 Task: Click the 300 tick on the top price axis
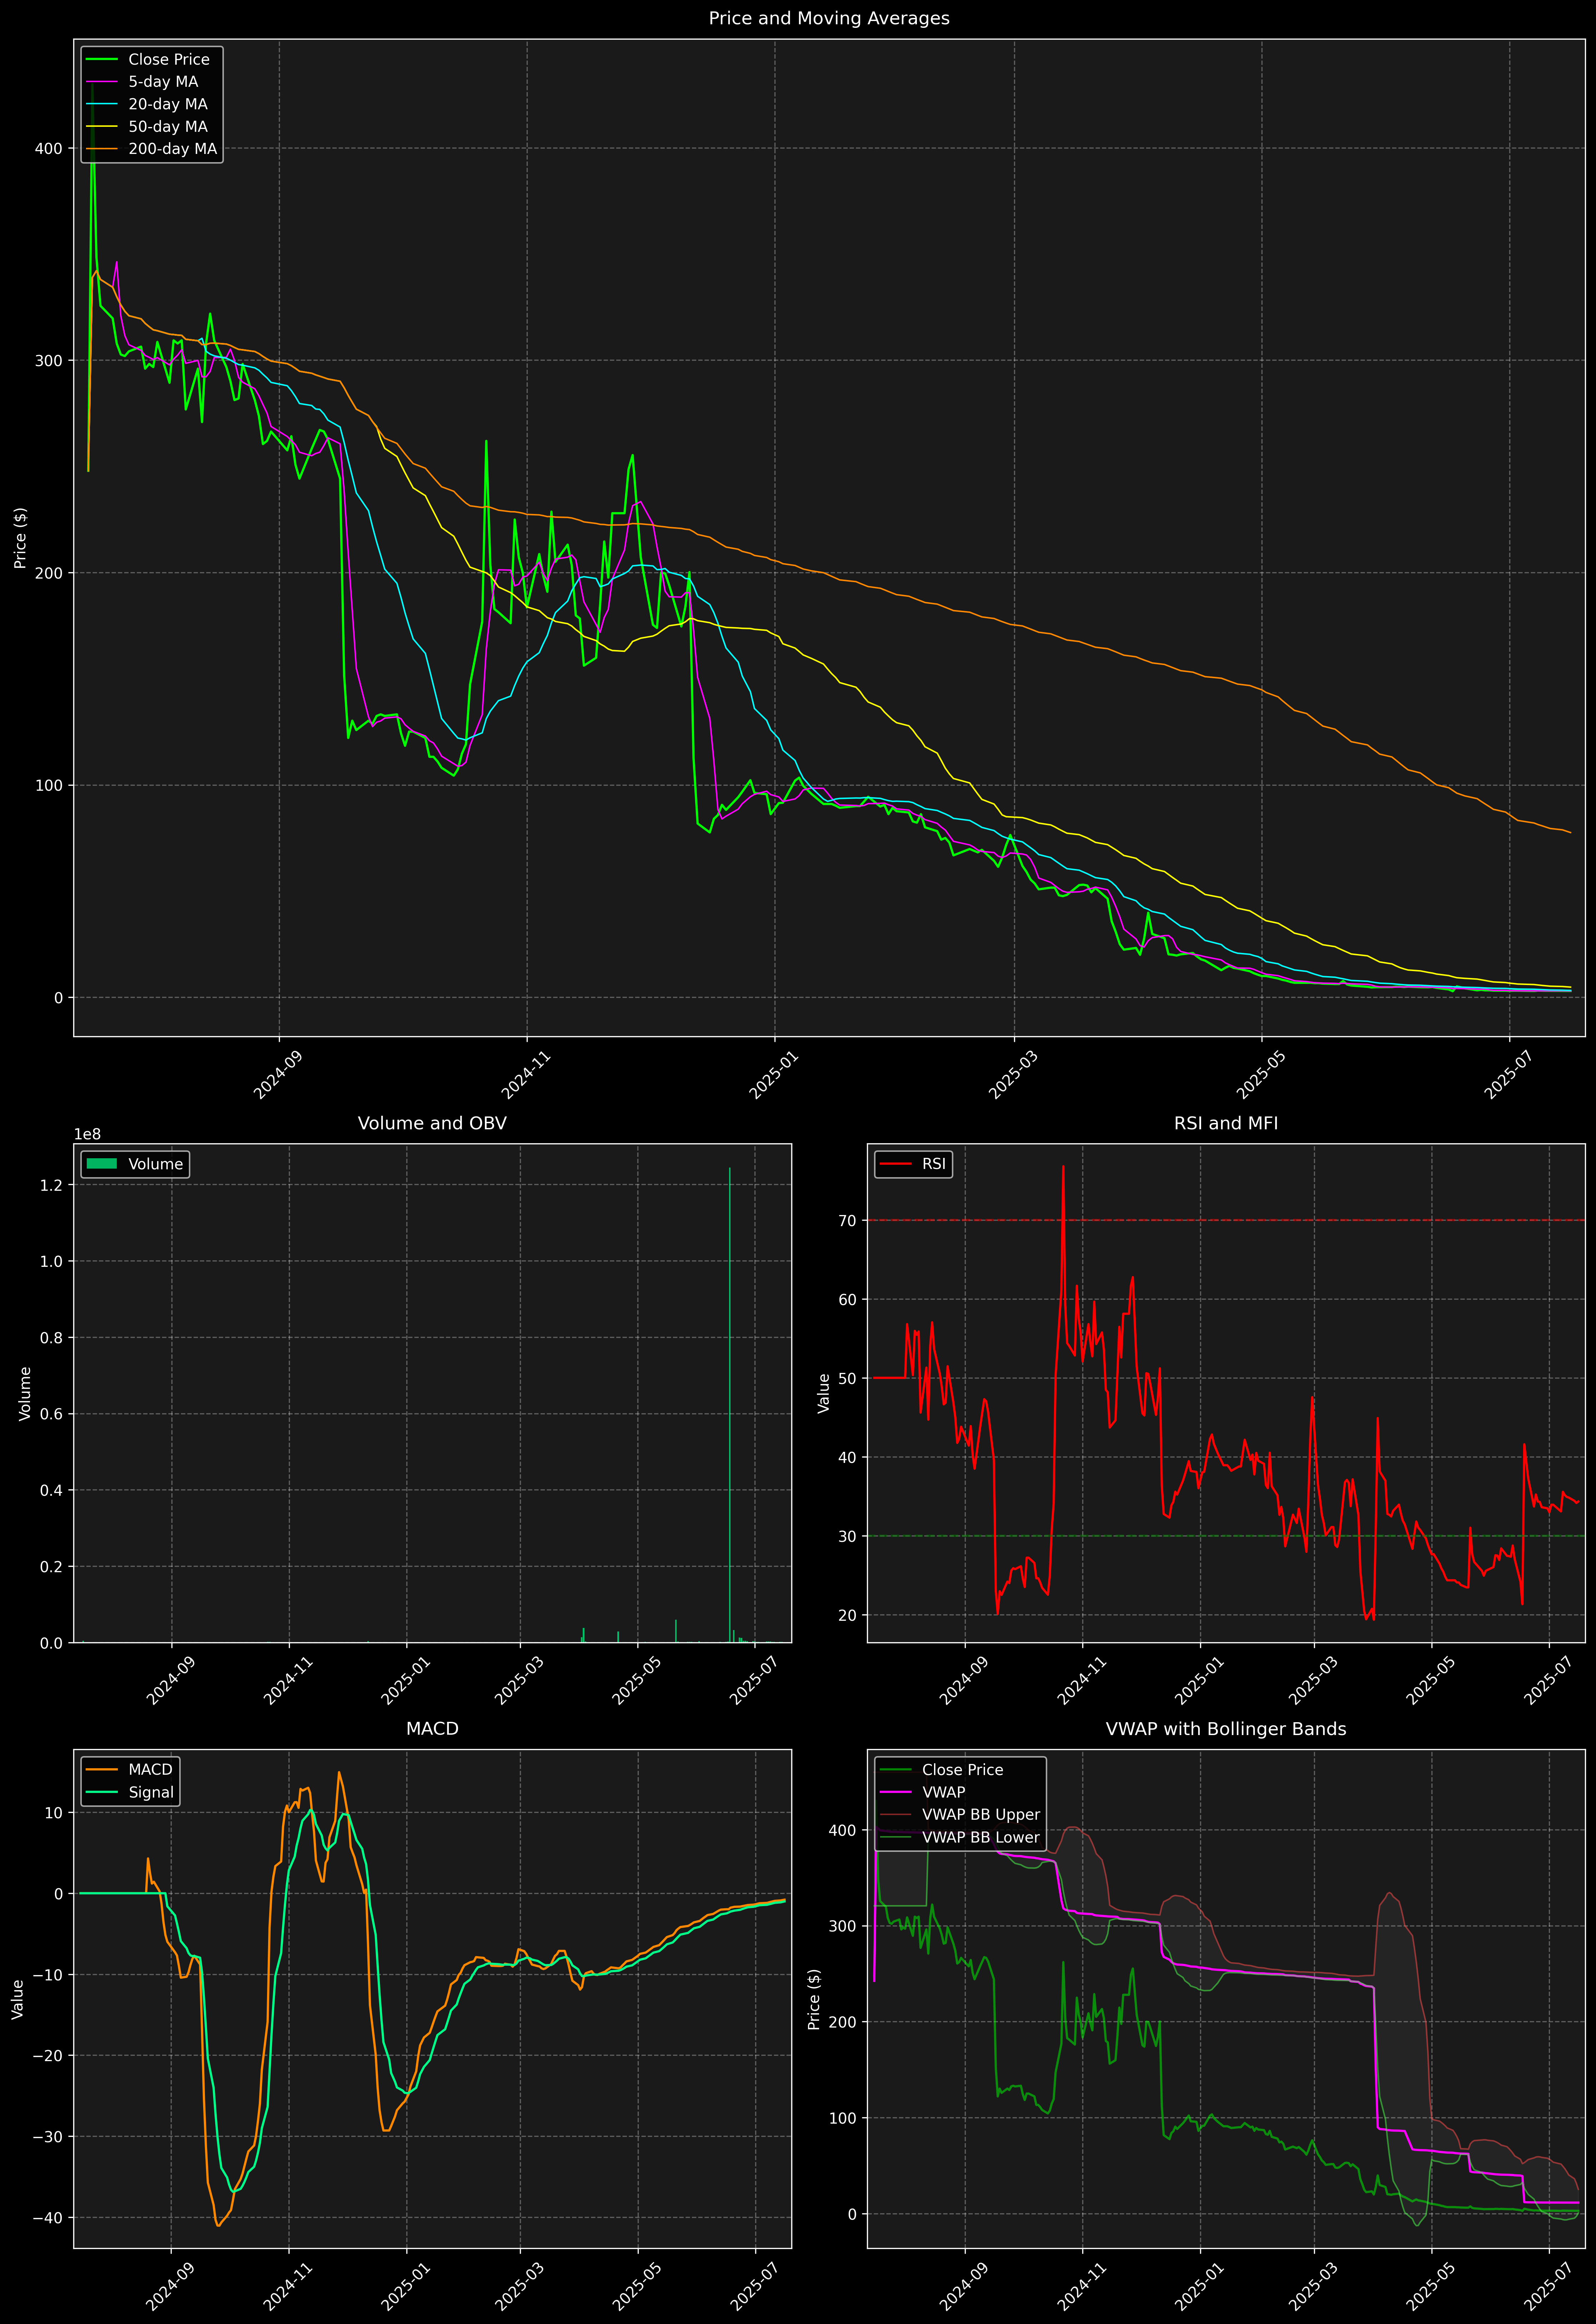point(49,361)
